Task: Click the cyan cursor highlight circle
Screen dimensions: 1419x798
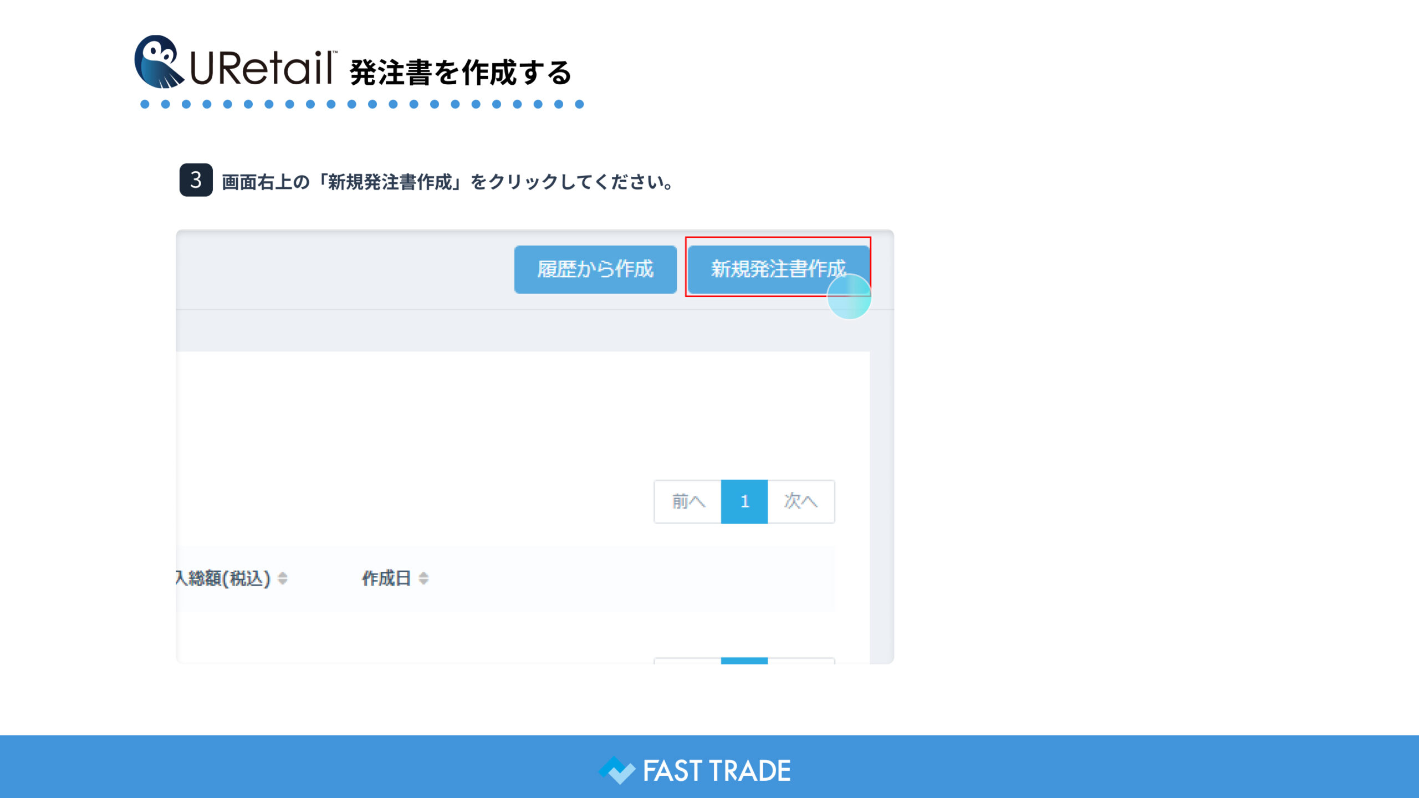Action: [x=849, y=297]
